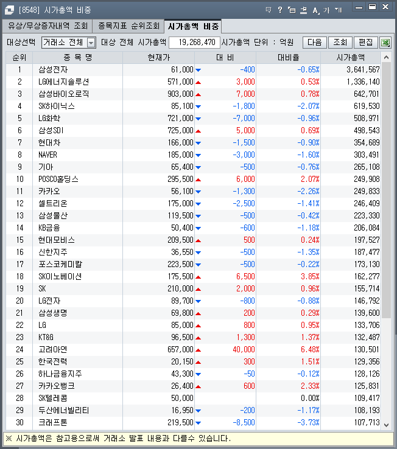397x449 pixels.
Task: Click the total market cap field 19,268,470
Action: (x=195, y=43)
